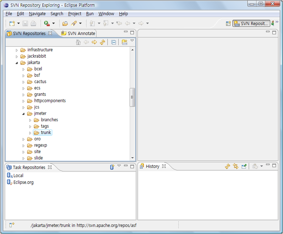Open the File menu
Image resolution: width=283 pixels, height=234 pixels.
[x=9, y=14]
